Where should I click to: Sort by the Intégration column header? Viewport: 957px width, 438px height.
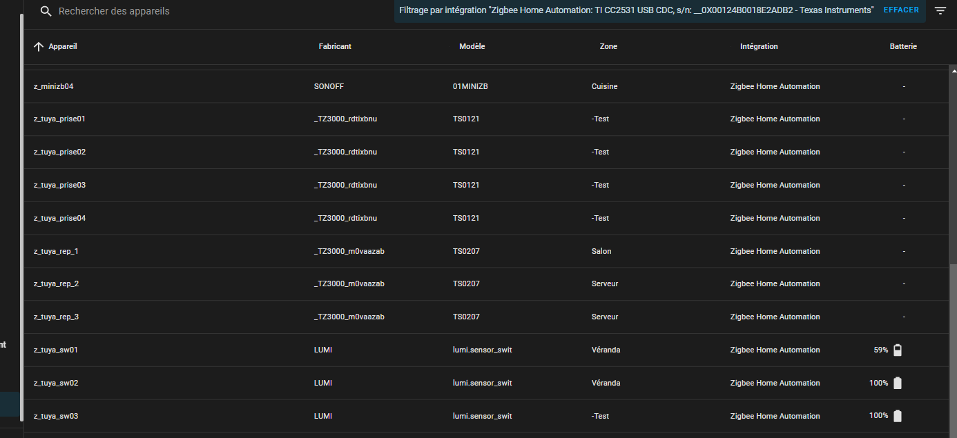click(759, 46)
